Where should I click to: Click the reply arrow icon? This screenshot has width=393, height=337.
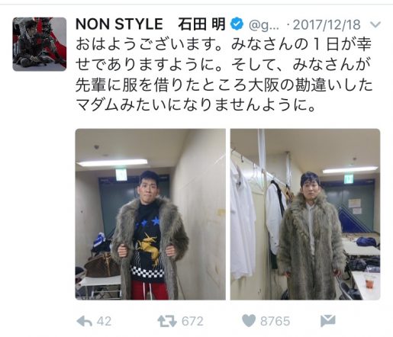tap(84, 321)
